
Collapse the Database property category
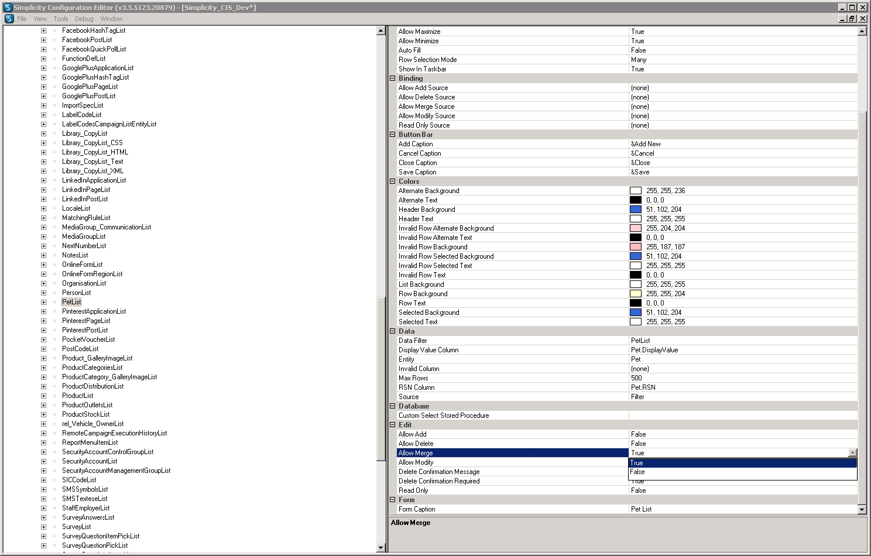pyautogui.click(x=393, y=406)
